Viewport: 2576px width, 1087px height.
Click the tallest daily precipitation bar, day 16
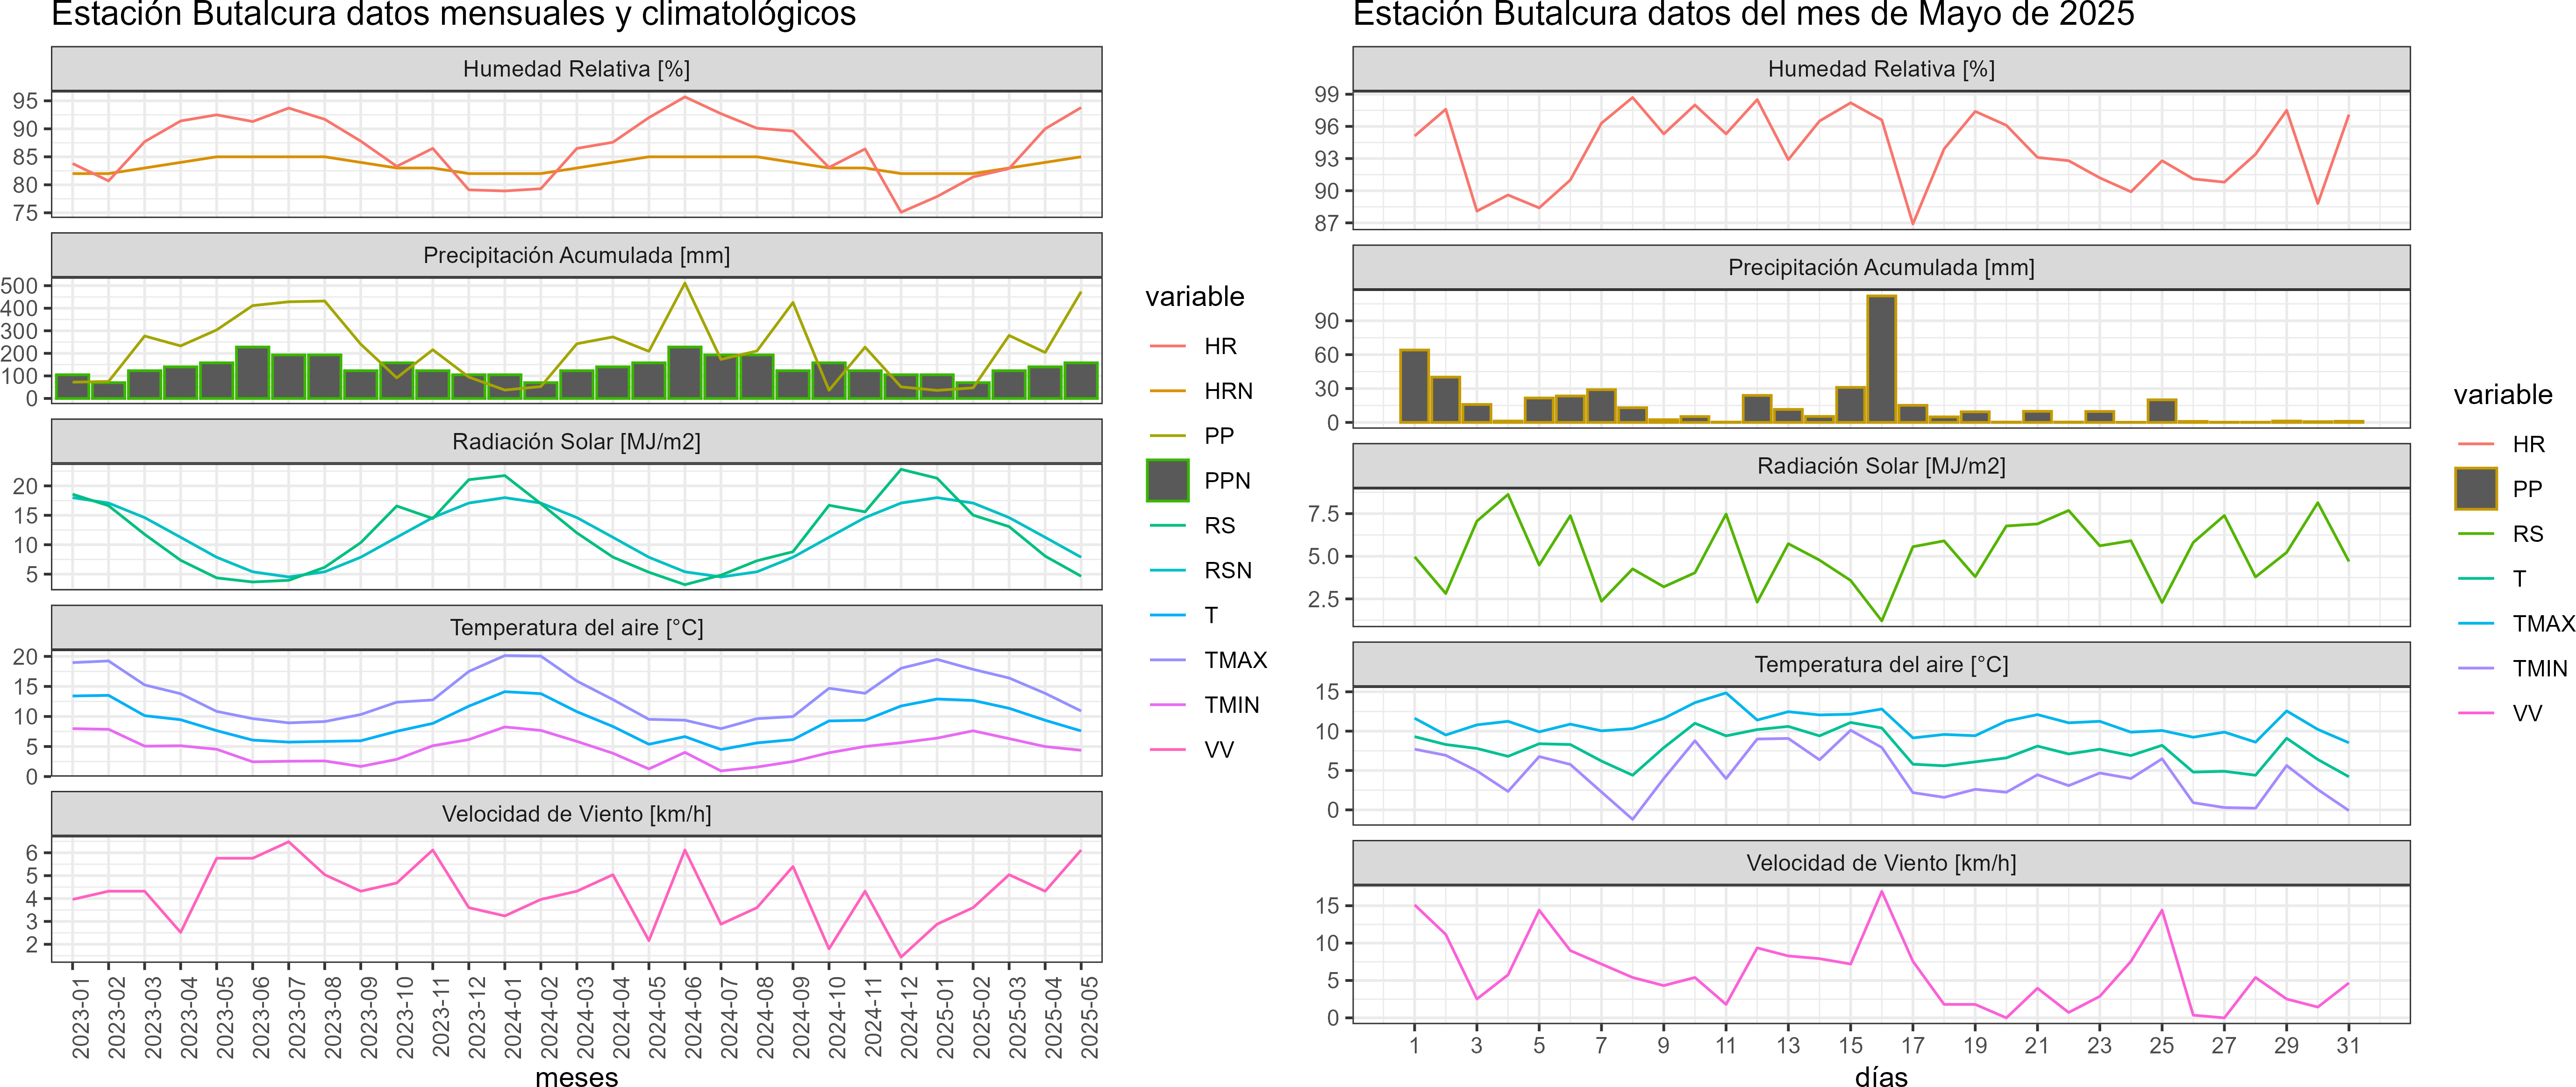1881,359
